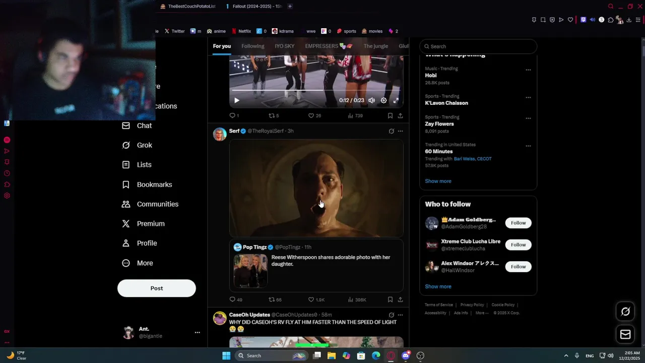Open more options for Hobi trend
Image resolution: width=645 pixels, height=363 pixels.
tap(528, 70)
